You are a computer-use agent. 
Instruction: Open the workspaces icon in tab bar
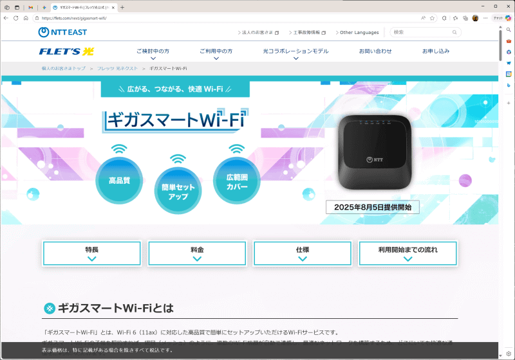pyautogui.click(x=7, y=7)
